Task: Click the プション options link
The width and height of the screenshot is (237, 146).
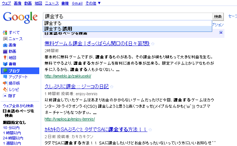Action: coord(218,25)
